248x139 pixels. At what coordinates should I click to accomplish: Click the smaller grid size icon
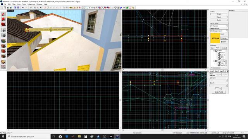click(x=8, y=8)
